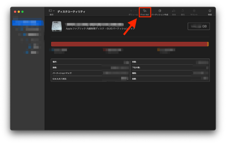Screen dimensions: 226x144
Task: Click the orange segment at bar end
Action: (x=208, y=44)
